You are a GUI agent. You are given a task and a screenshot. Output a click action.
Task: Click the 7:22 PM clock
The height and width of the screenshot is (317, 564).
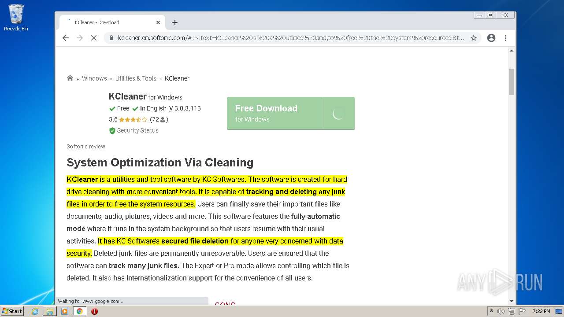click(541, 311)
